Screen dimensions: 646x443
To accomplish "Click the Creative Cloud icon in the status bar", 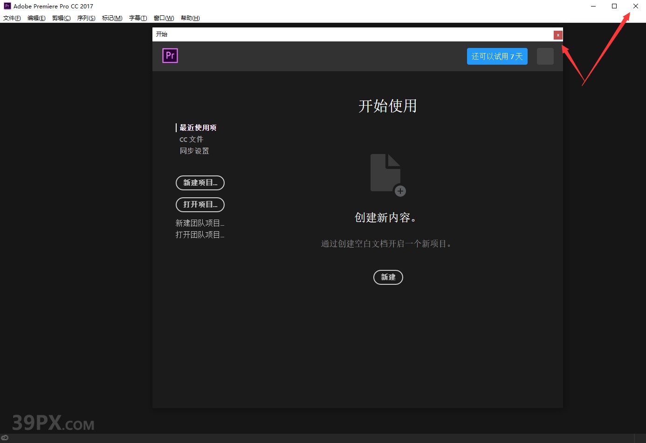I will coord(5,438).
